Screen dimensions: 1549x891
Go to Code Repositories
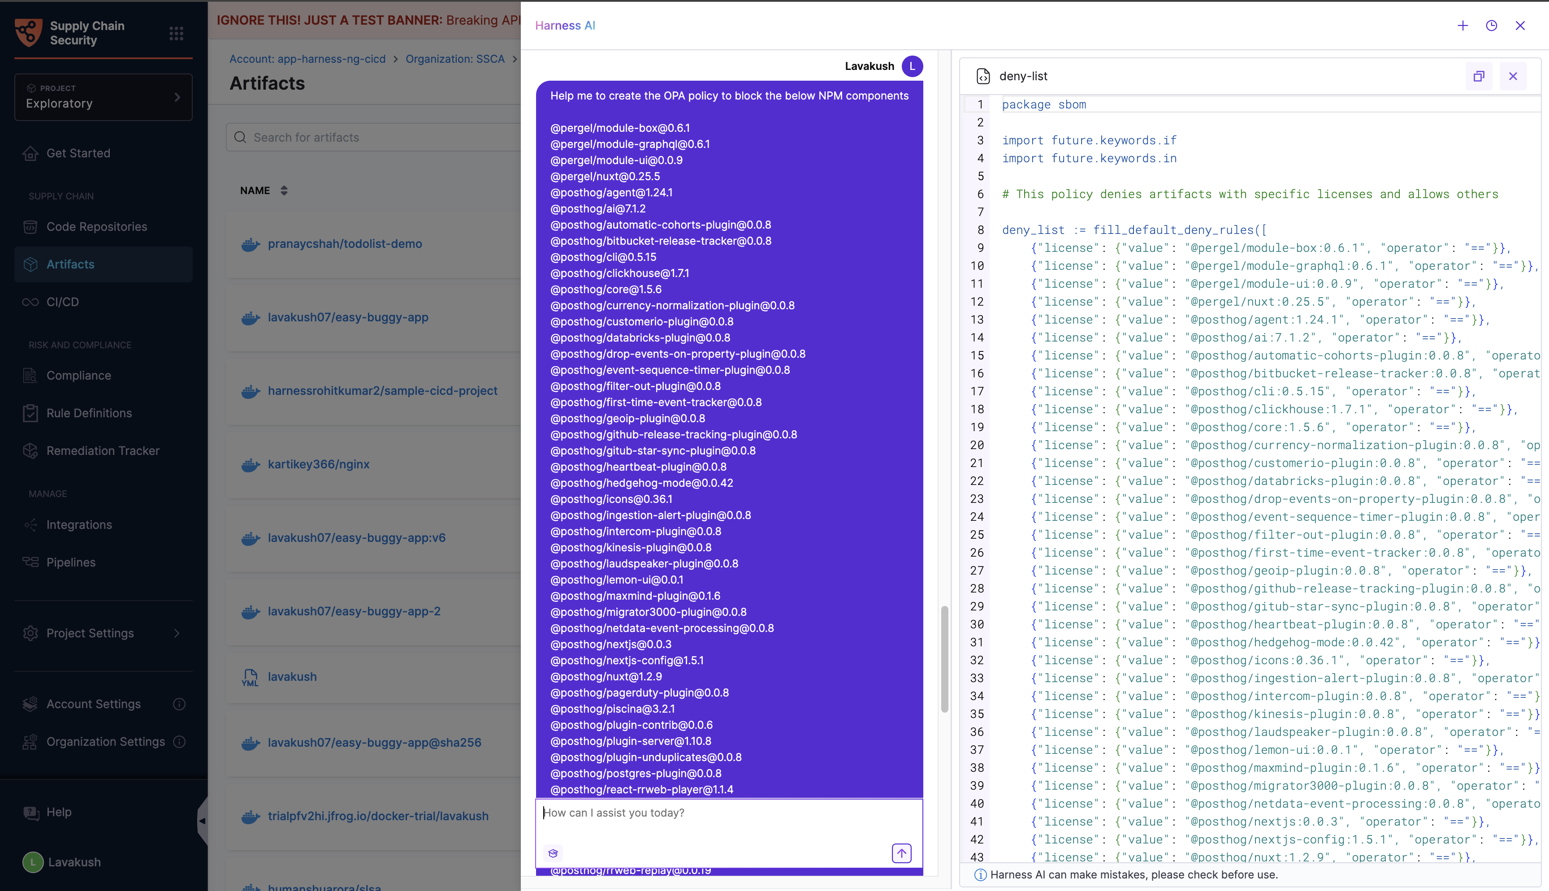tap(97, 226)
